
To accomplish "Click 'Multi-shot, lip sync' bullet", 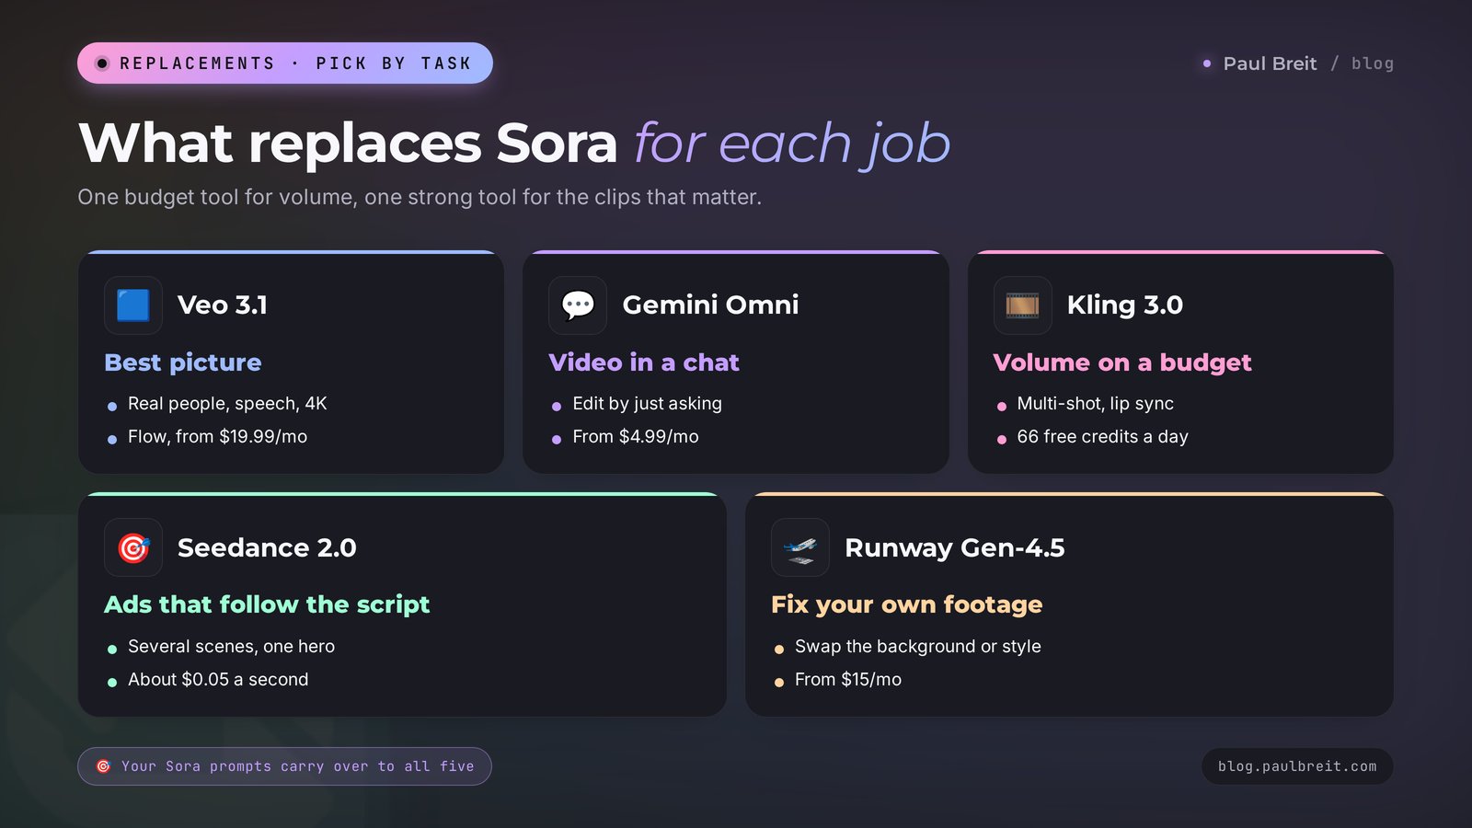I will 1095,404.
